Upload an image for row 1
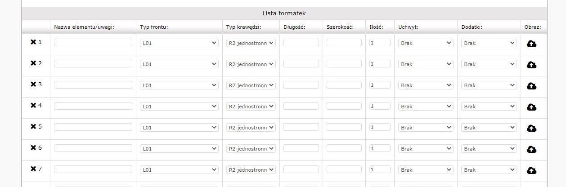The image size is (566, 187). (x=531, y=44)
